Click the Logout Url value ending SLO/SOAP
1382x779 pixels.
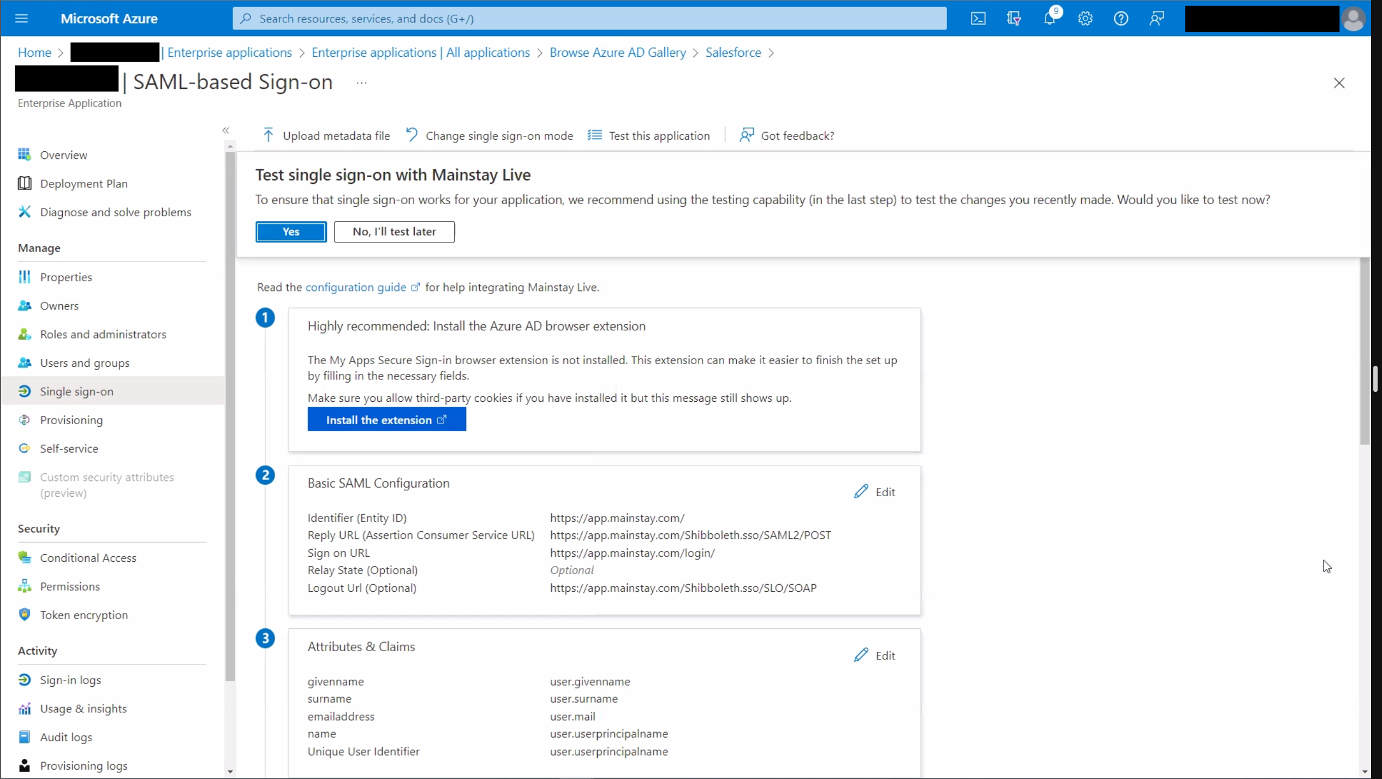(683, 587)
